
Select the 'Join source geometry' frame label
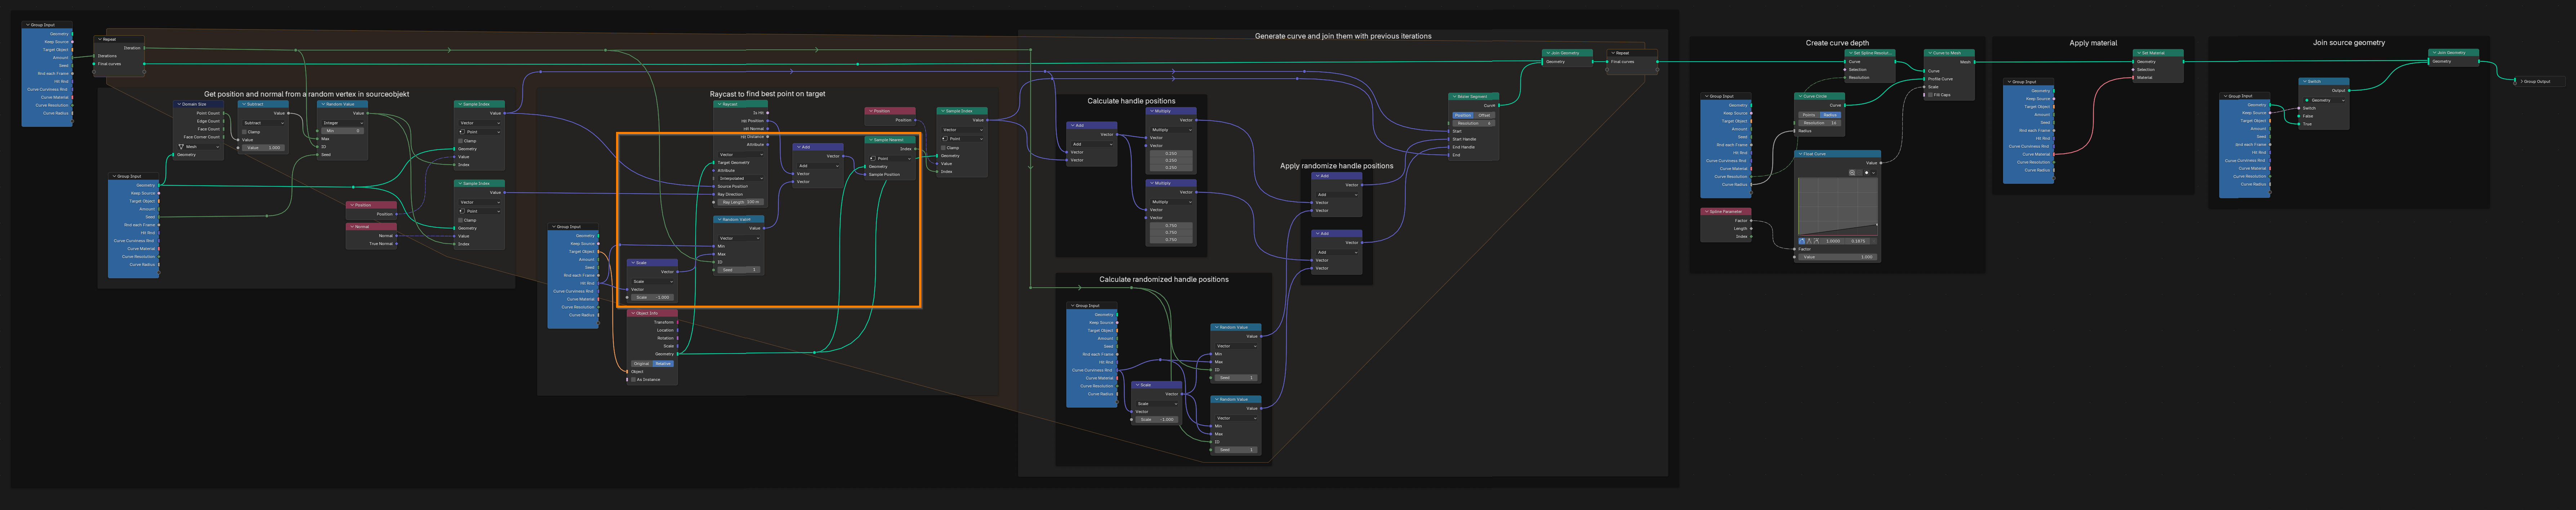pos(2349,43)
